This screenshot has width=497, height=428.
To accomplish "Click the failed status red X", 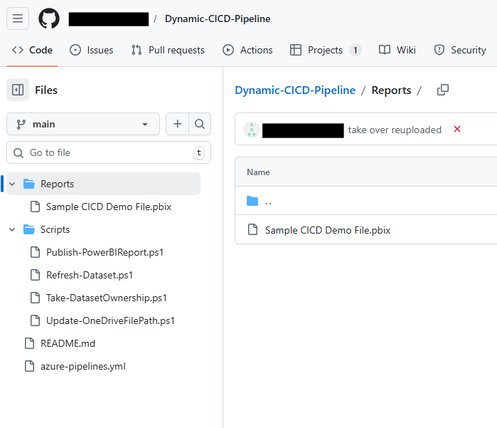I will 457,130.
